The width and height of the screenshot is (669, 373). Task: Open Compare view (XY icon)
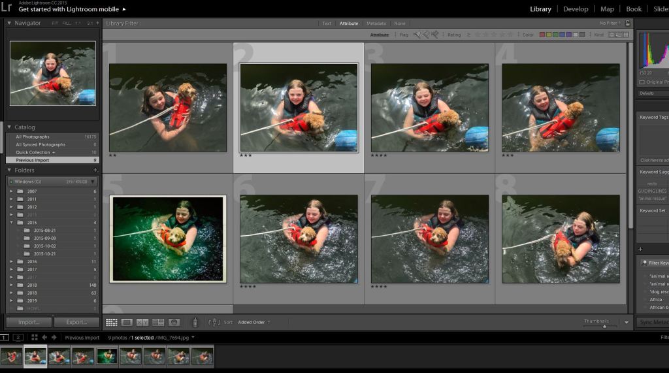(x=142, y=322)
